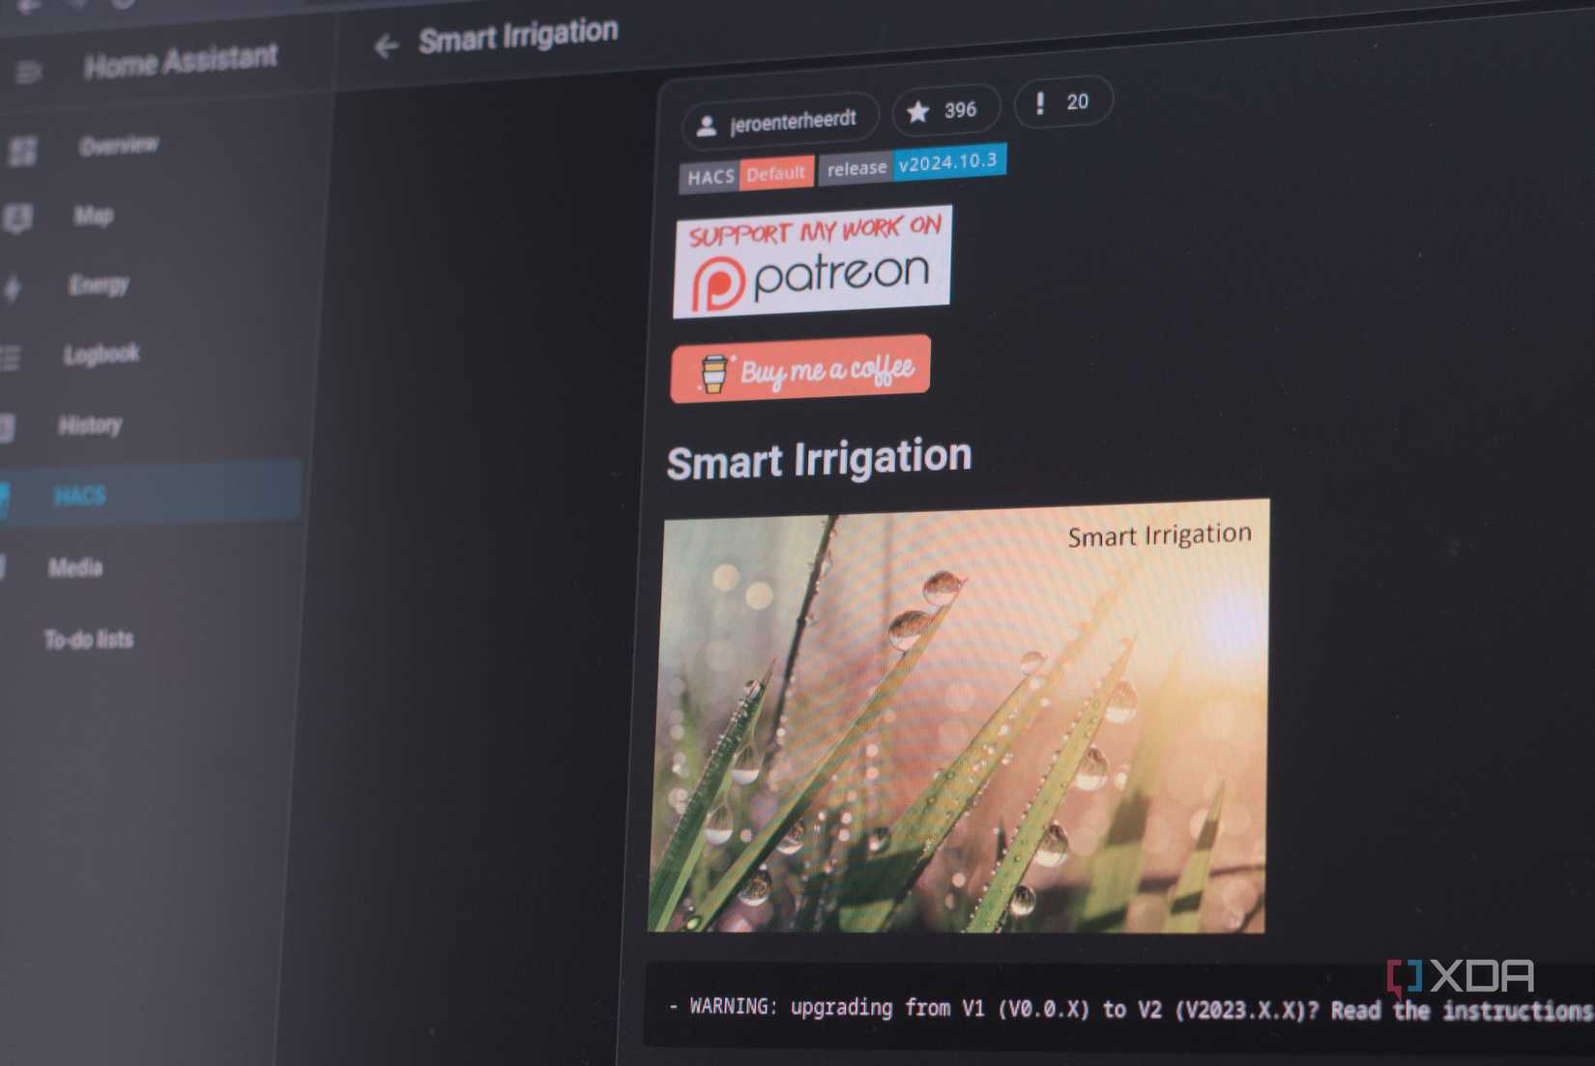Open the Media icon in the sidebar

coord(3,566)
